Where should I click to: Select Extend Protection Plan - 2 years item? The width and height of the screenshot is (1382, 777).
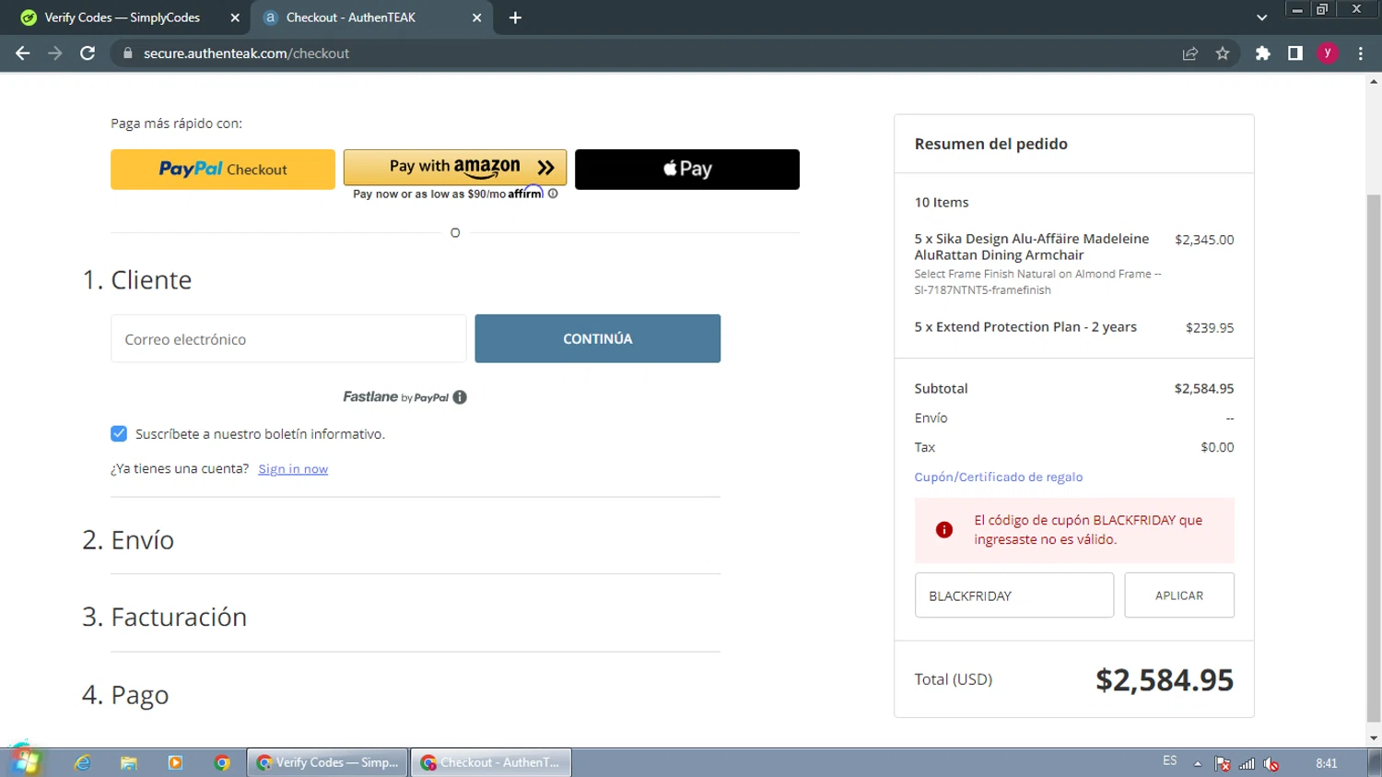(1025, 327)
